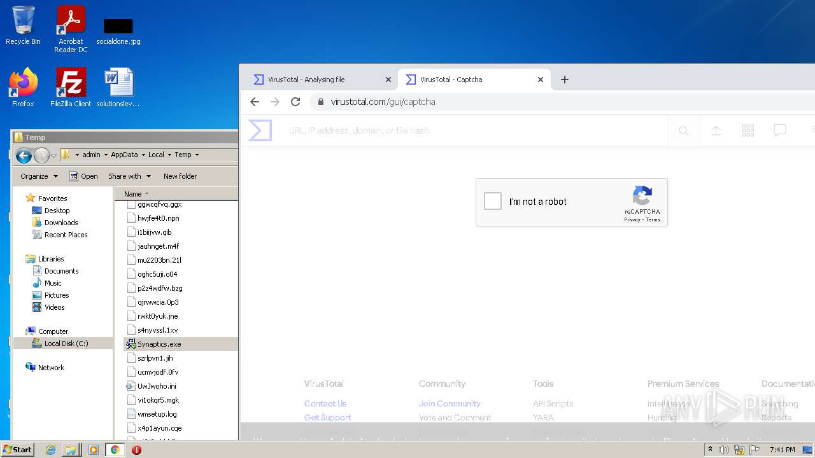This screenshot has height=458, width=815.
Task: Click New folder in Explorer toolbar
Action: pos(180,176)
